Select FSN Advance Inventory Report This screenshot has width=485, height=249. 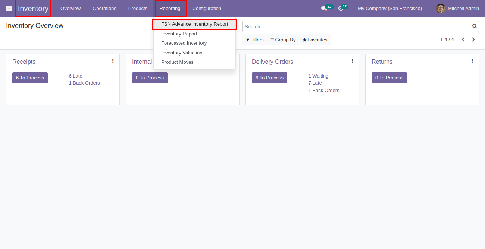(x=194, y=24)
